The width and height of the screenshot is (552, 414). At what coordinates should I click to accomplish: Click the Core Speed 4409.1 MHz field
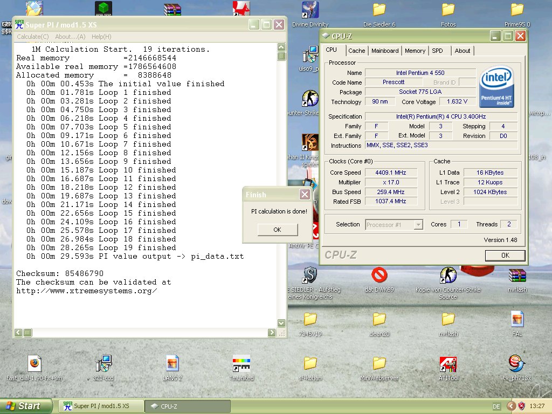[391, 172]
